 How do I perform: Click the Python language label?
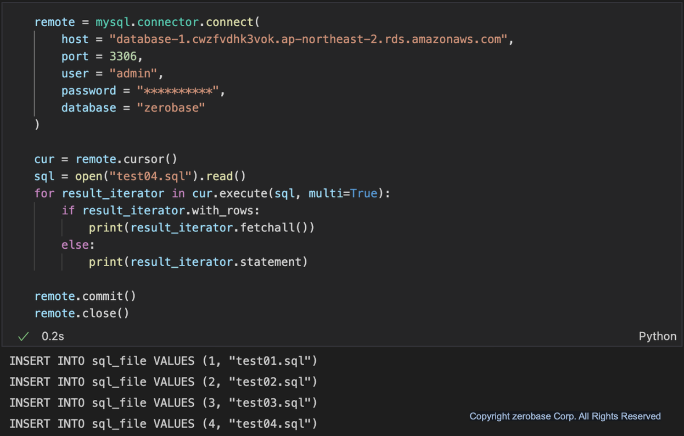click(657, 336)
